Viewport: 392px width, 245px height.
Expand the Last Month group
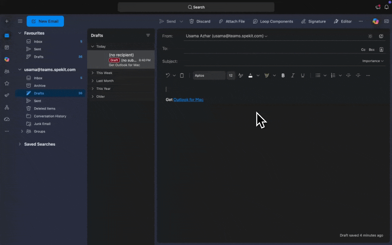pyautogui.click(x=93, y=81)
